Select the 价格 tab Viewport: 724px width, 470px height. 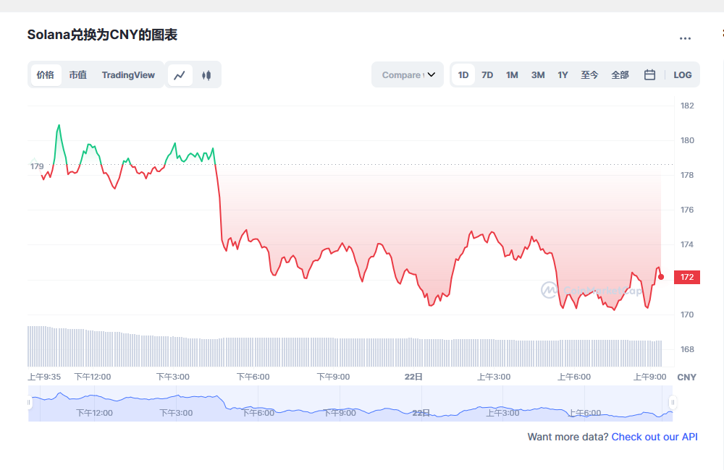45,75
